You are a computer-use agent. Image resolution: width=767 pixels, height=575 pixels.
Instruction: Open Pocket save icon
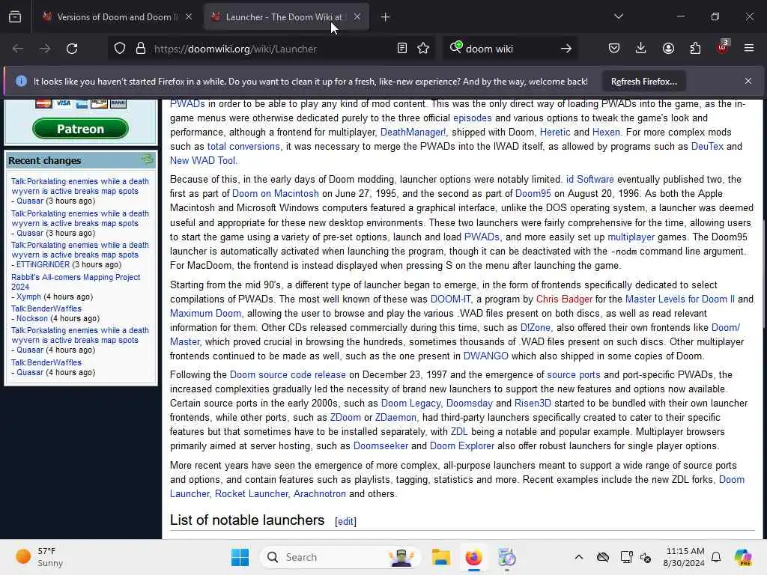tap(614, 49)
